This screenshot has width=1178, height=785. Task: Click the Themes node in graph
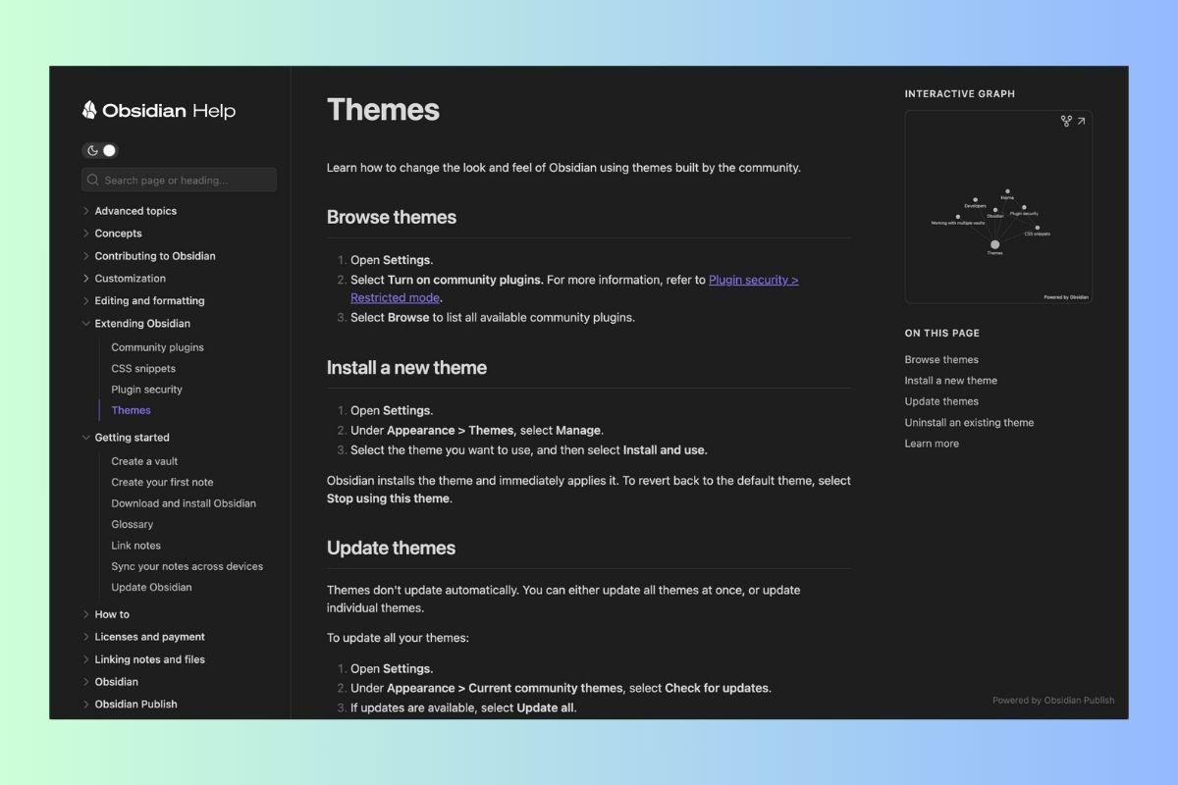[x=994, y=244]
